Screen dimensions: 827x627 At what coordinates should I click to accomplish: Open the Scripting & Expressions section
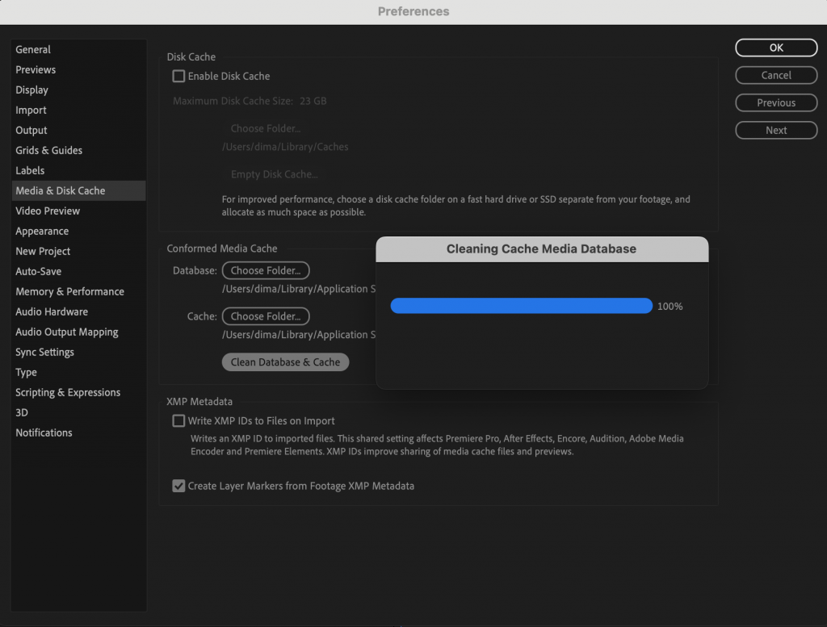pyautogui.click(x=68, y=392)
